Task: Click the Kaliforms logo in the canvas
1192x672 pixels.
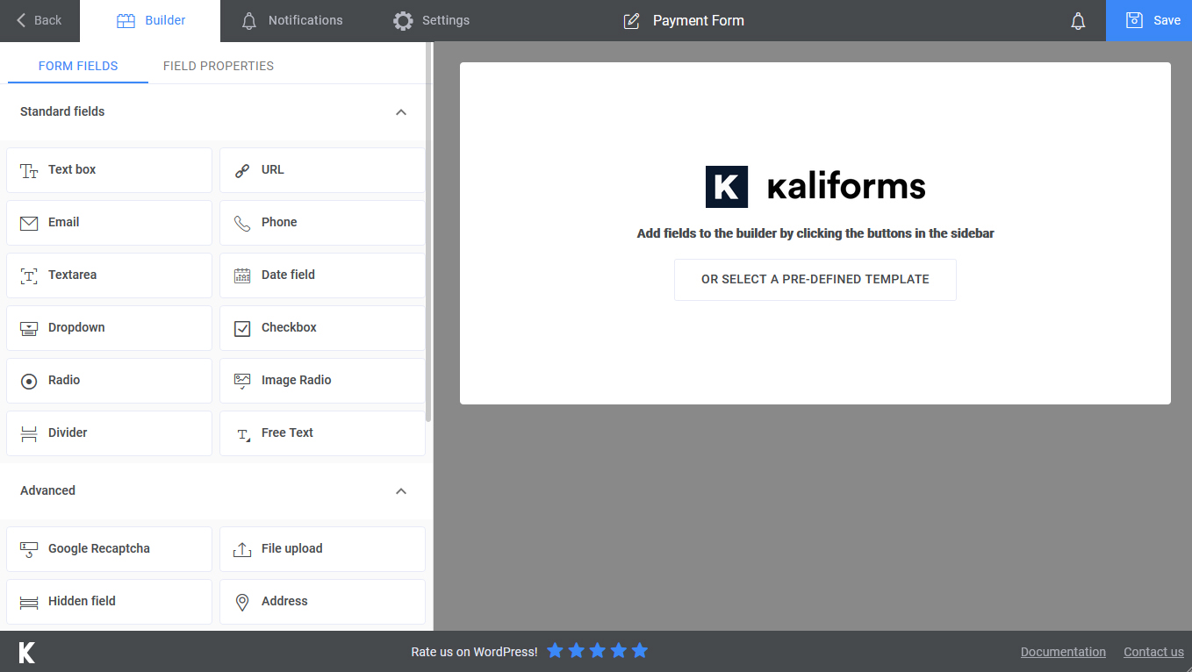Action: pyautogui.click(x=815, y=187)
